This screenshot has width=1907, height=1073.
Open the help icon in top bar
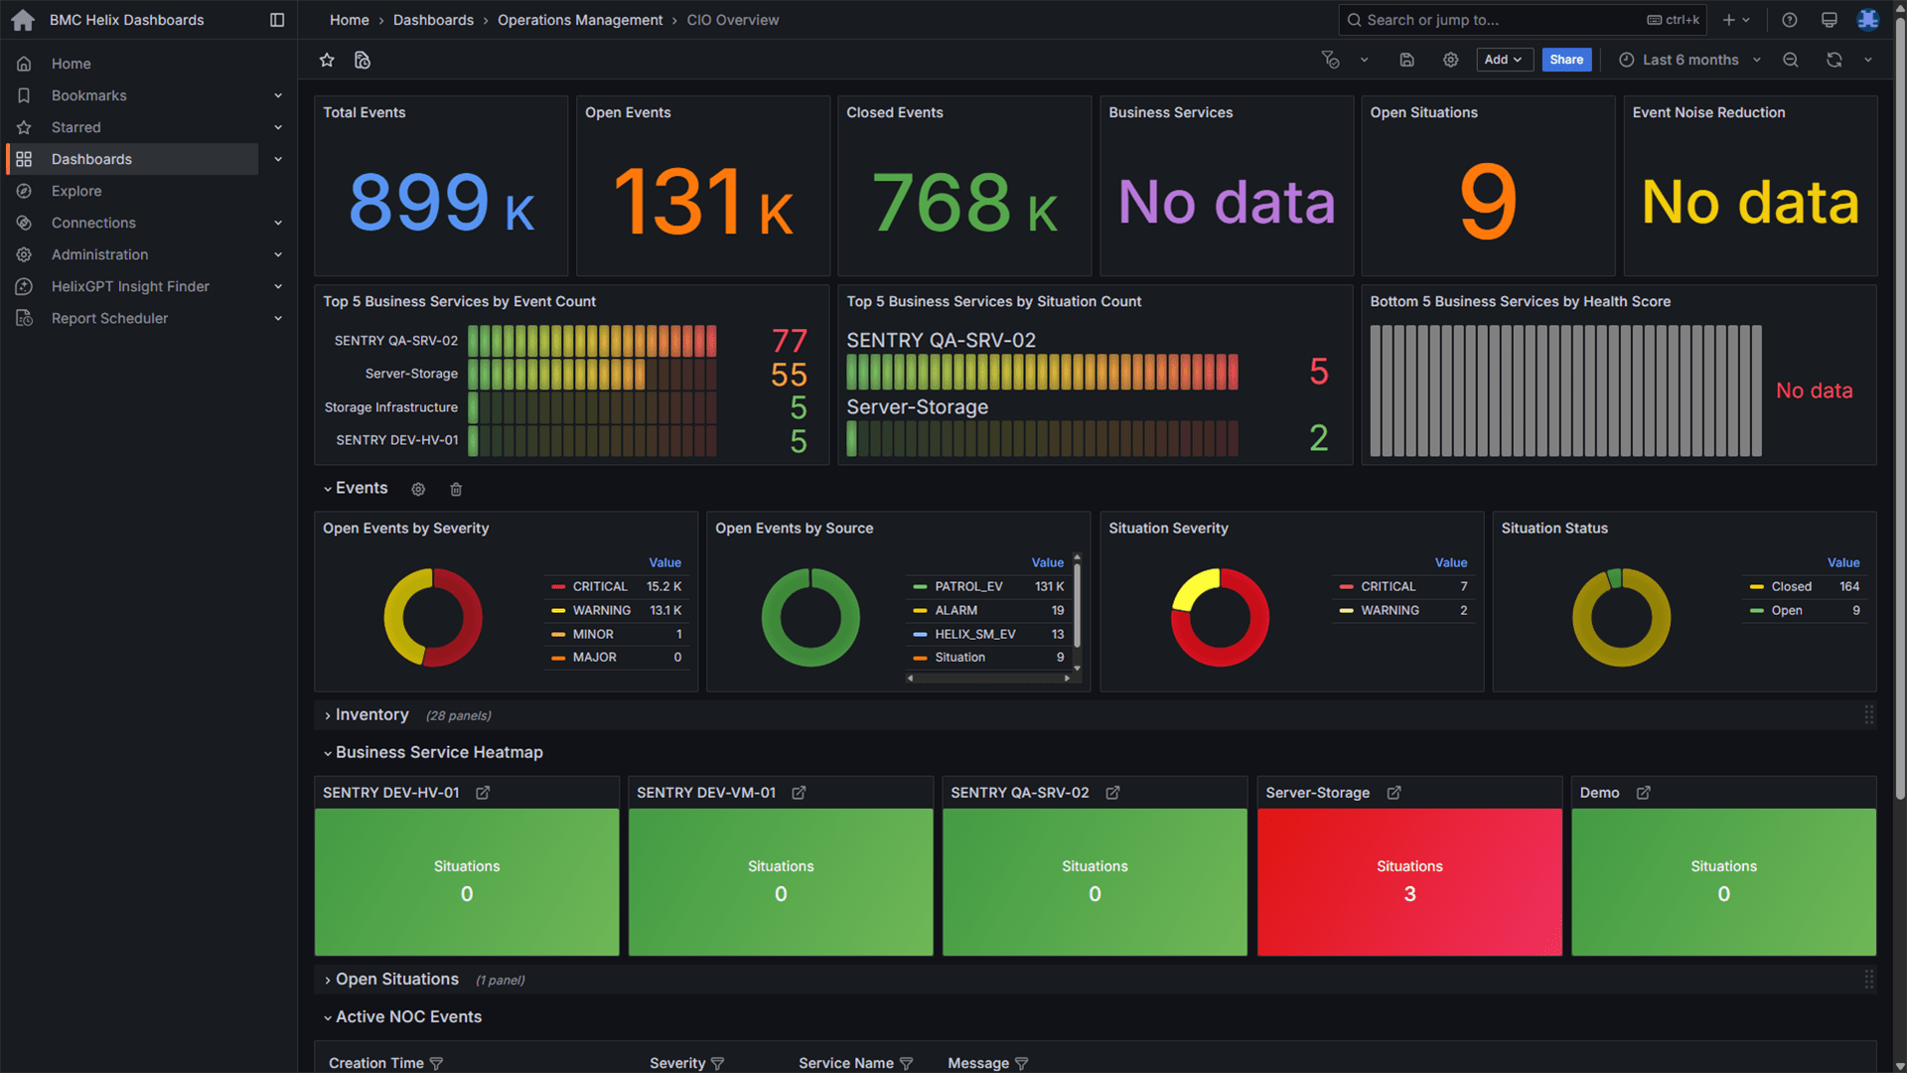click(1789, 20)
